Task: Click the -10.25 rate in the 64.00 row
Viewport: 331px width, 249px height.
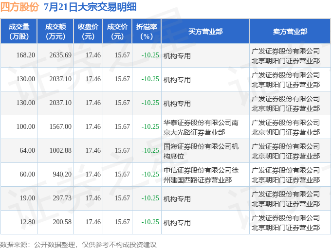Action: tap(150, 151)
